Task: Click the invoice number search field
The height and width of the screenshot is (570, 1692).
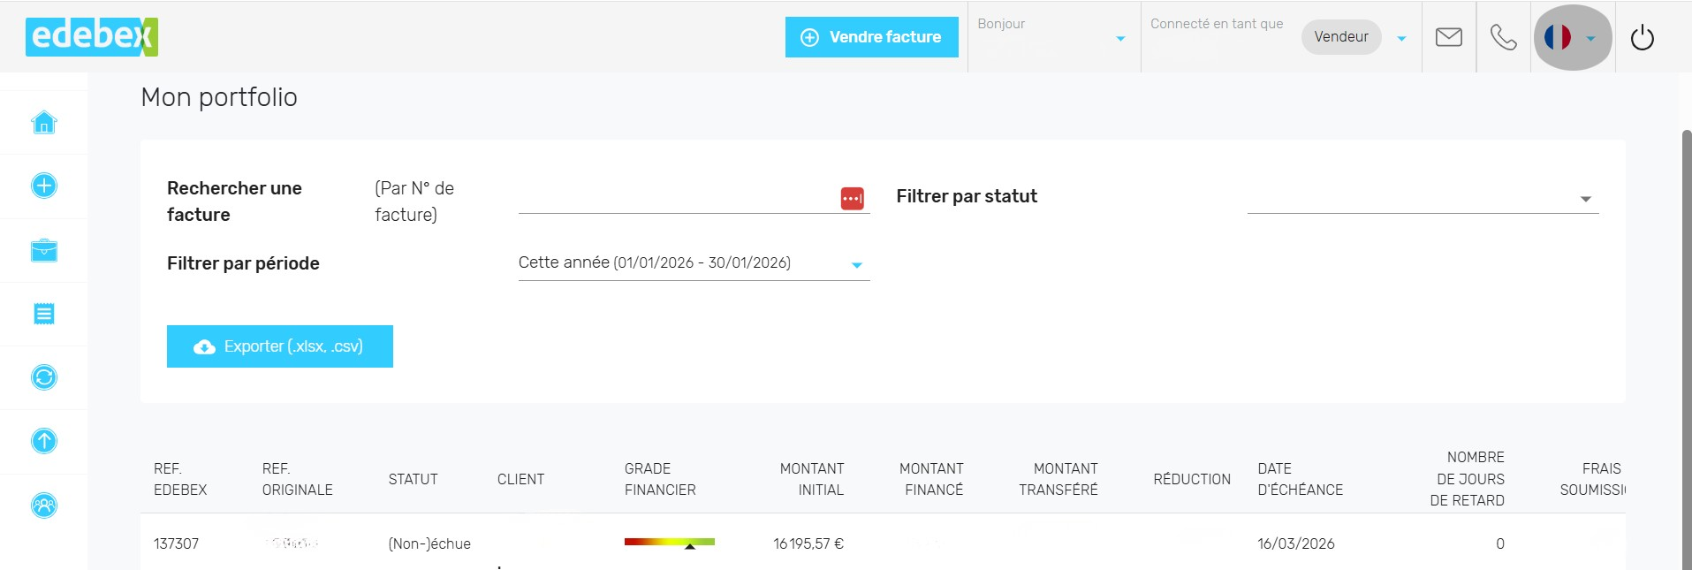Action: 676,198
